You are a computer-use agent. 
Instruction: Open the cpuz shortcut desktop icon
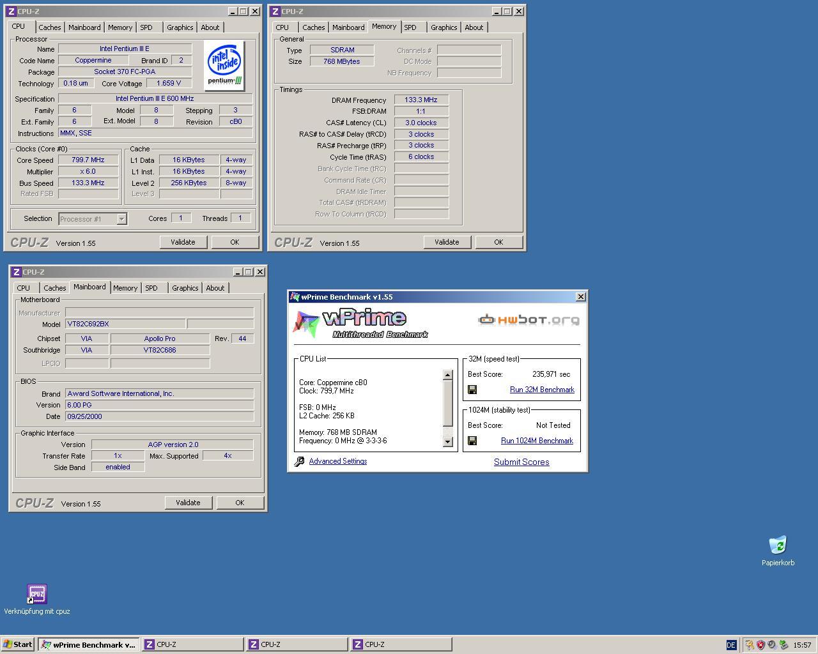coord(37,593)
